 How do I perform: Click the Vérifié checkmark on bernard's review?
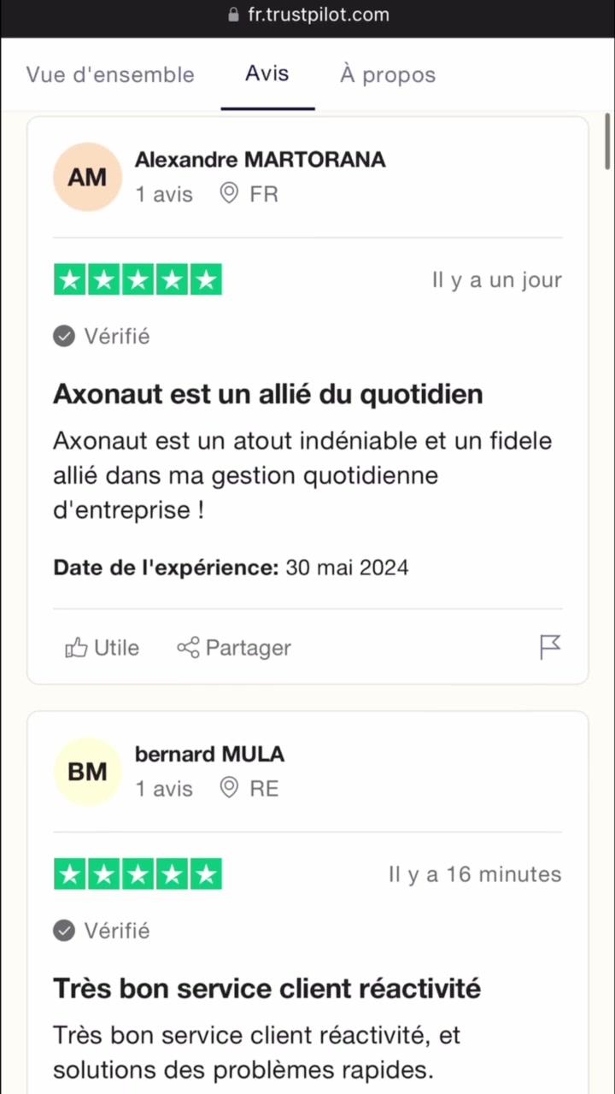(x=64, y=931)
